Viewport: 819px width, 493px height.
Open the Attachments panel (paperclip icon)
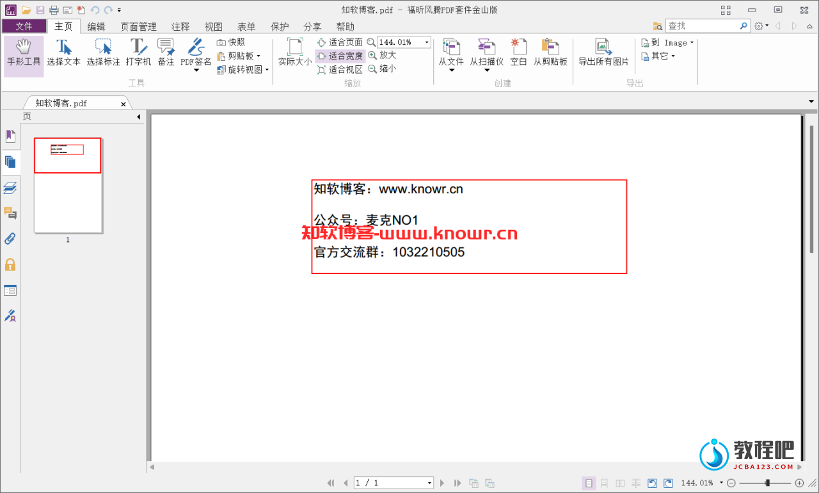tap(10, 239)
